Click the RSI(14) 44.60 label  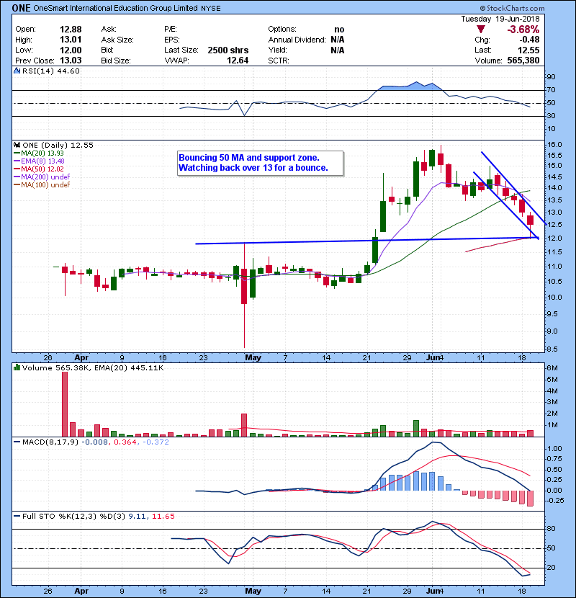tap(51, 71)
